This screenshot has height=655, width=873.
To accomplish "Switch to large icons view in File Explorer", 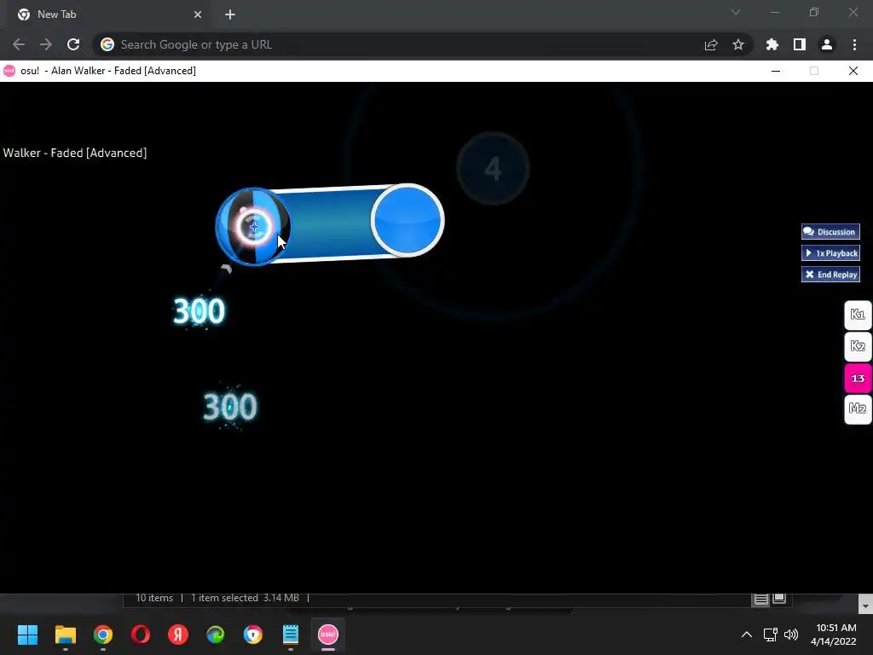I will coord(779,598).
